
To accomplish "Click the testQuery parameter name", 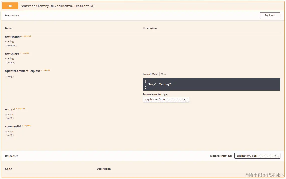I will click(12, 54).
